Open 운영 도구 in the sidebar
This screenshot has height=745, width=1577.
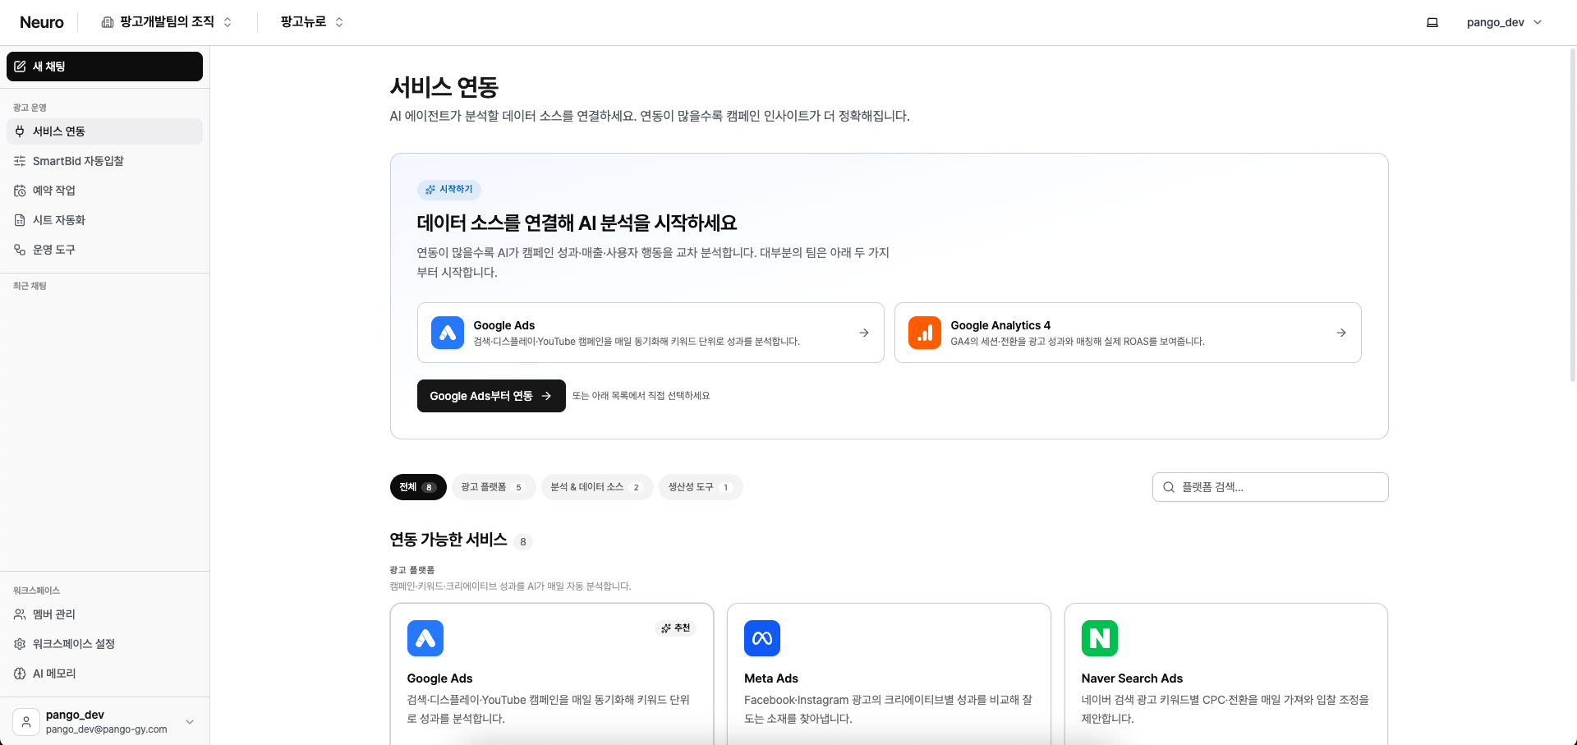pos(104,250)
